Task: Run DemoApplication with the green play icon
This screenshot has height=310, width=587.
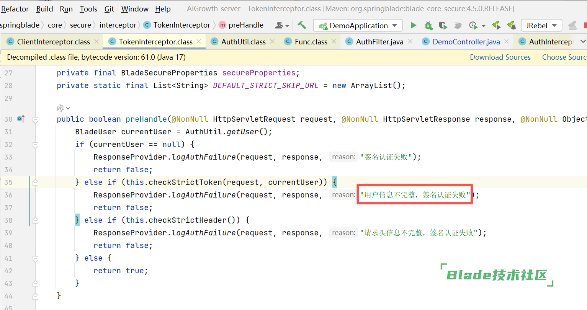Action: pos(413,25)
